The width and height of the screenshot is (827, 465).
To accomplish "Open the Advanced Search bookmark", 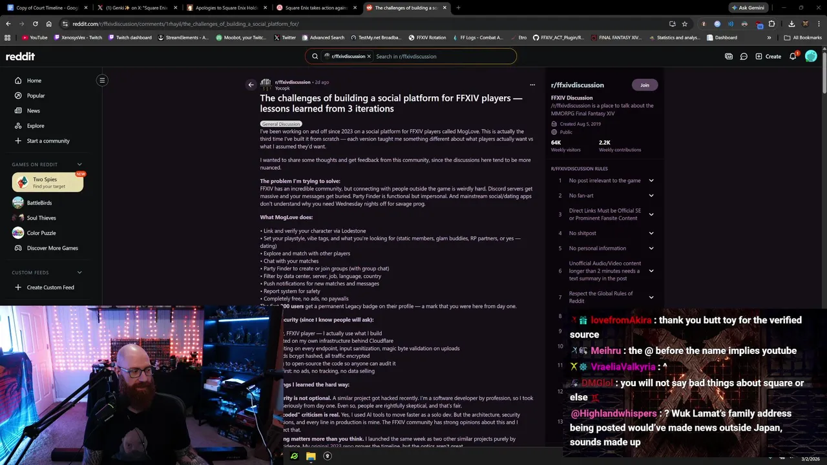I will click(323, 37).
